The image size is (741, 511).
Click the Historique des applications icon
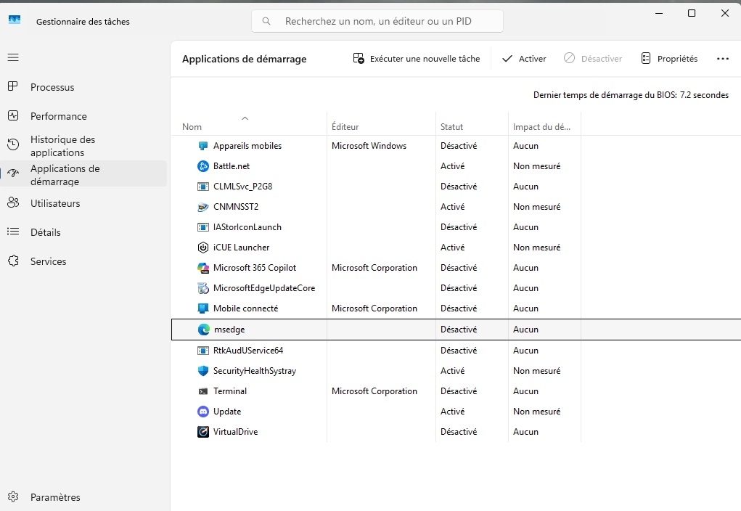[13, 144]
